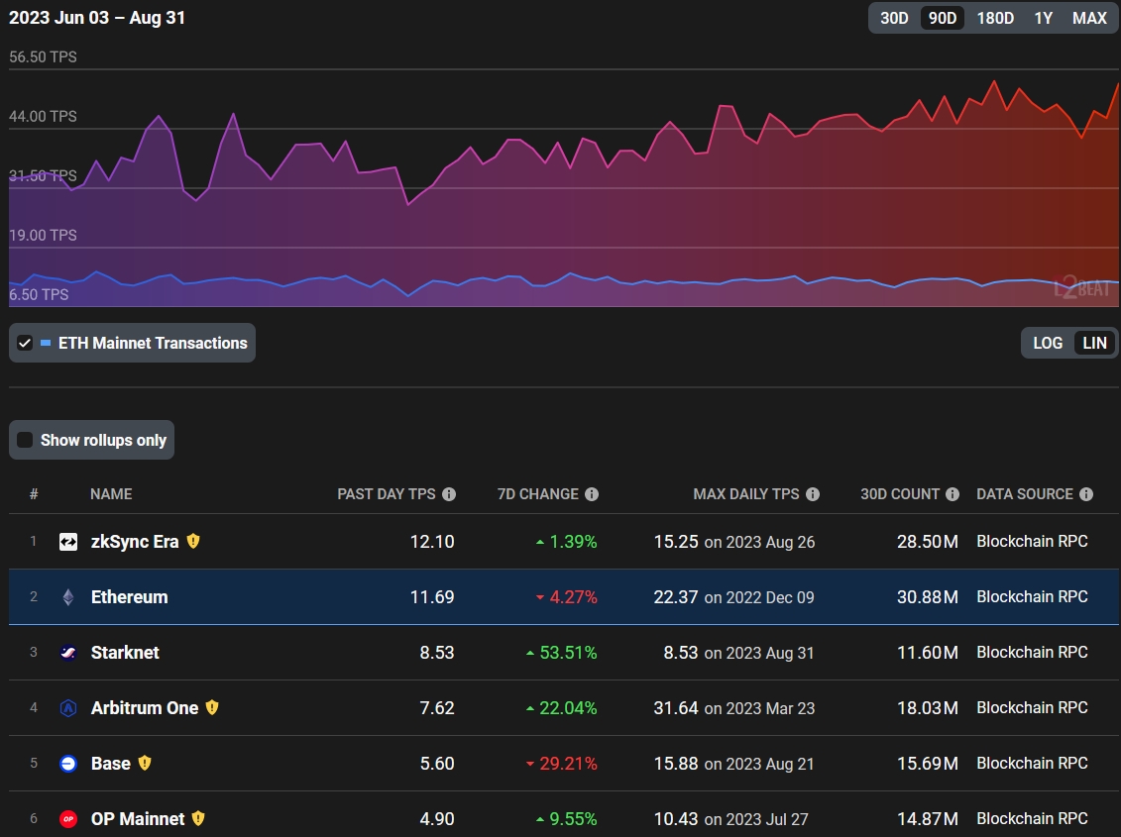Open the Base project link
Image resolution: width=1121 pixels, height=837 pixels.
[x=111, y=764]
